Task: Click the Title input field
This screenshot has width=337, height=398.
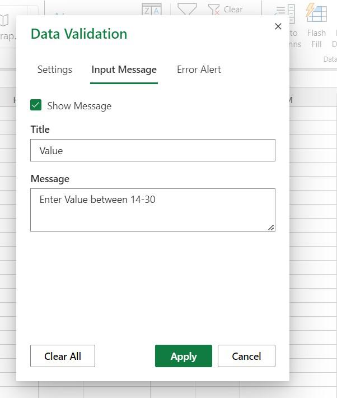Action: [153, 150]
